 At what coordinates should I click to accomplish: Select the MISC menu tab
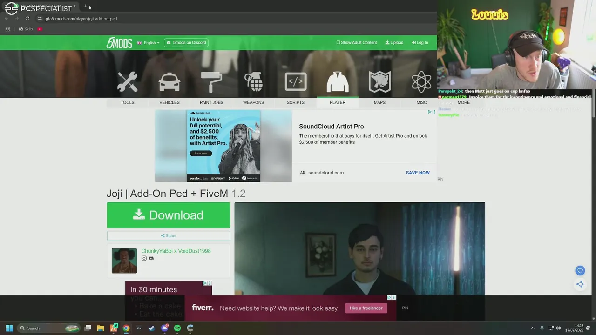coord(421,102)
